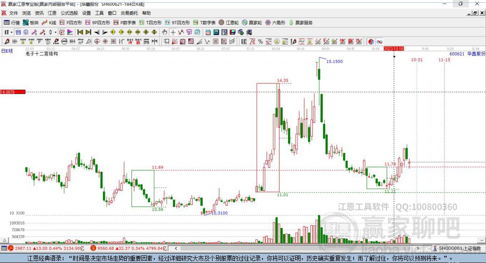Select the n² cycle lines tool

tap(81, 42)
